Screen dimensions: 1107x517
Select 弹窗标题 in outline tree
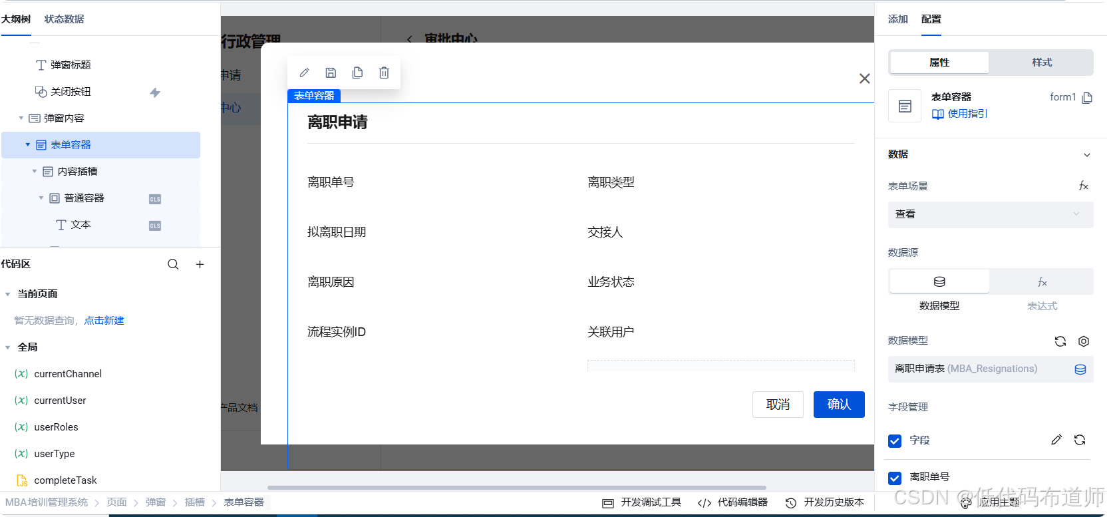(x=71, y=65)
